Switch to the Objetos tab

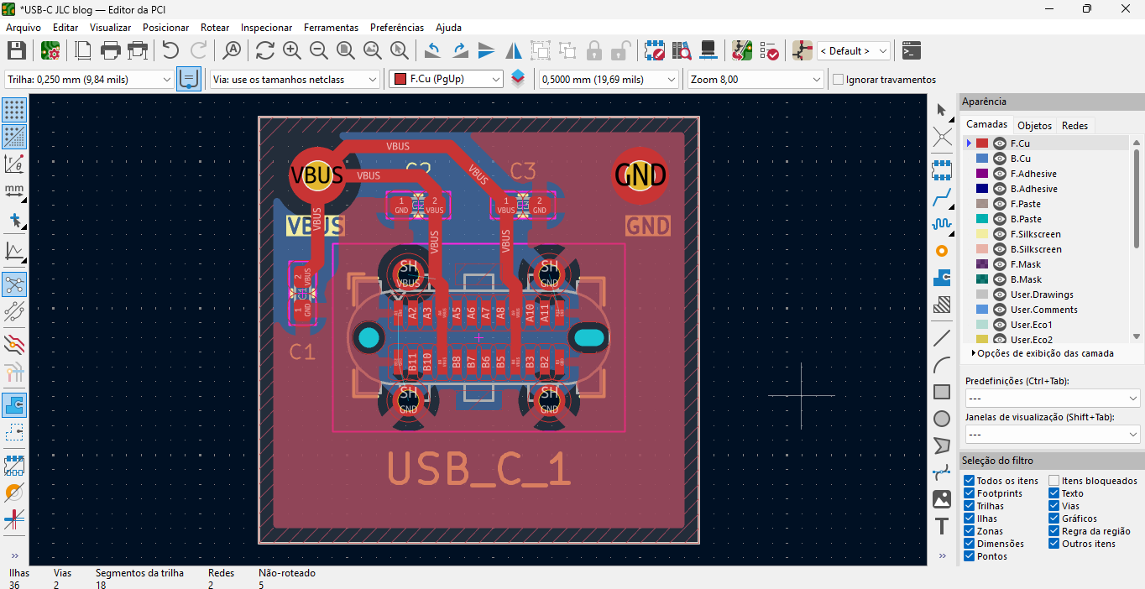point(1034,125)
